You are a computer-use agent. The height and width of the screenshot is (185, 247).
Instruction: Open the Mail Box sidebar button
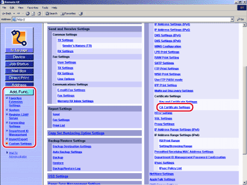[x=19, y=71]
